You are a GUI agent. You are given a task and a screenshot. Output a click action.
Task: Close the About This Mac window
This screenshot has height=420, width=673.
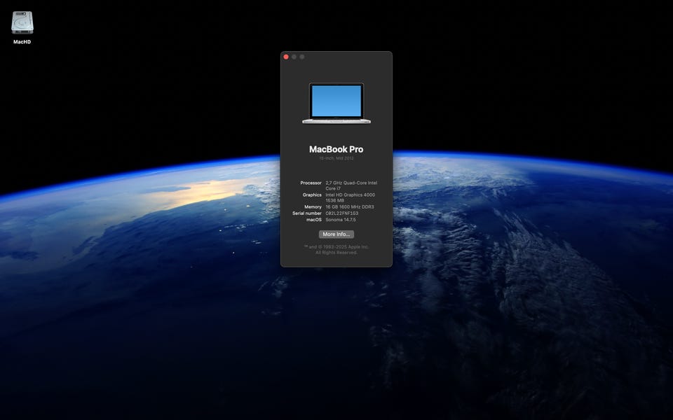coord(286,57)
